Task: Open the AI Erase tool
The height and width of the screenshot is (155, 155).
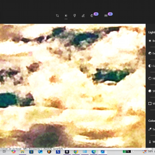Action: pyautogui.click(x=92, y=16)
